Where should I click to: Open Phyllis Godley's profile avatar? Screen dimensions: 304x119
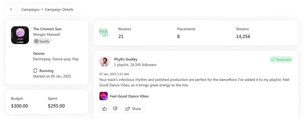pos(105,62)
